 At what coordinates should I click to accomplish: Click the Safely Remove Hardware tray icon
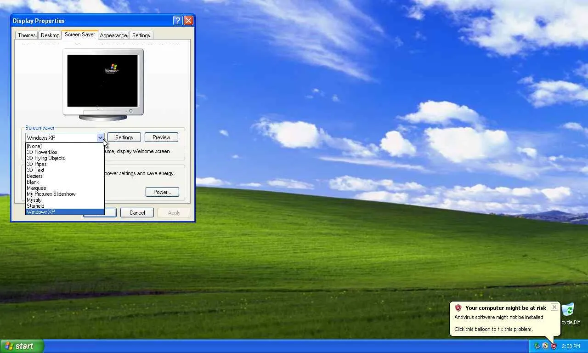coord(537,346)
